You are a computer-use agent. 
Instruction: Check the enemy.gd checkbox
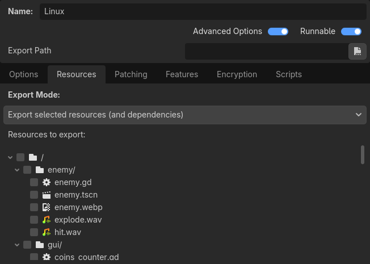point(34,182)
